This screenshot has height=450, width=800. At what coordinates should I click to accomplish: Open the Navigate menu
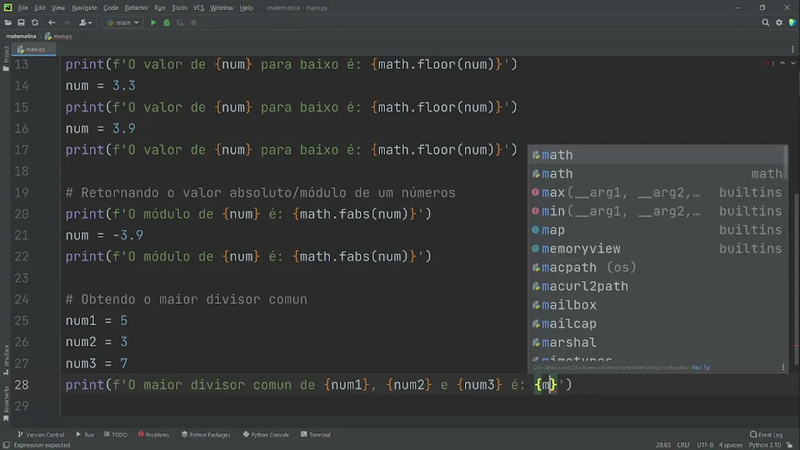(84, 7)
